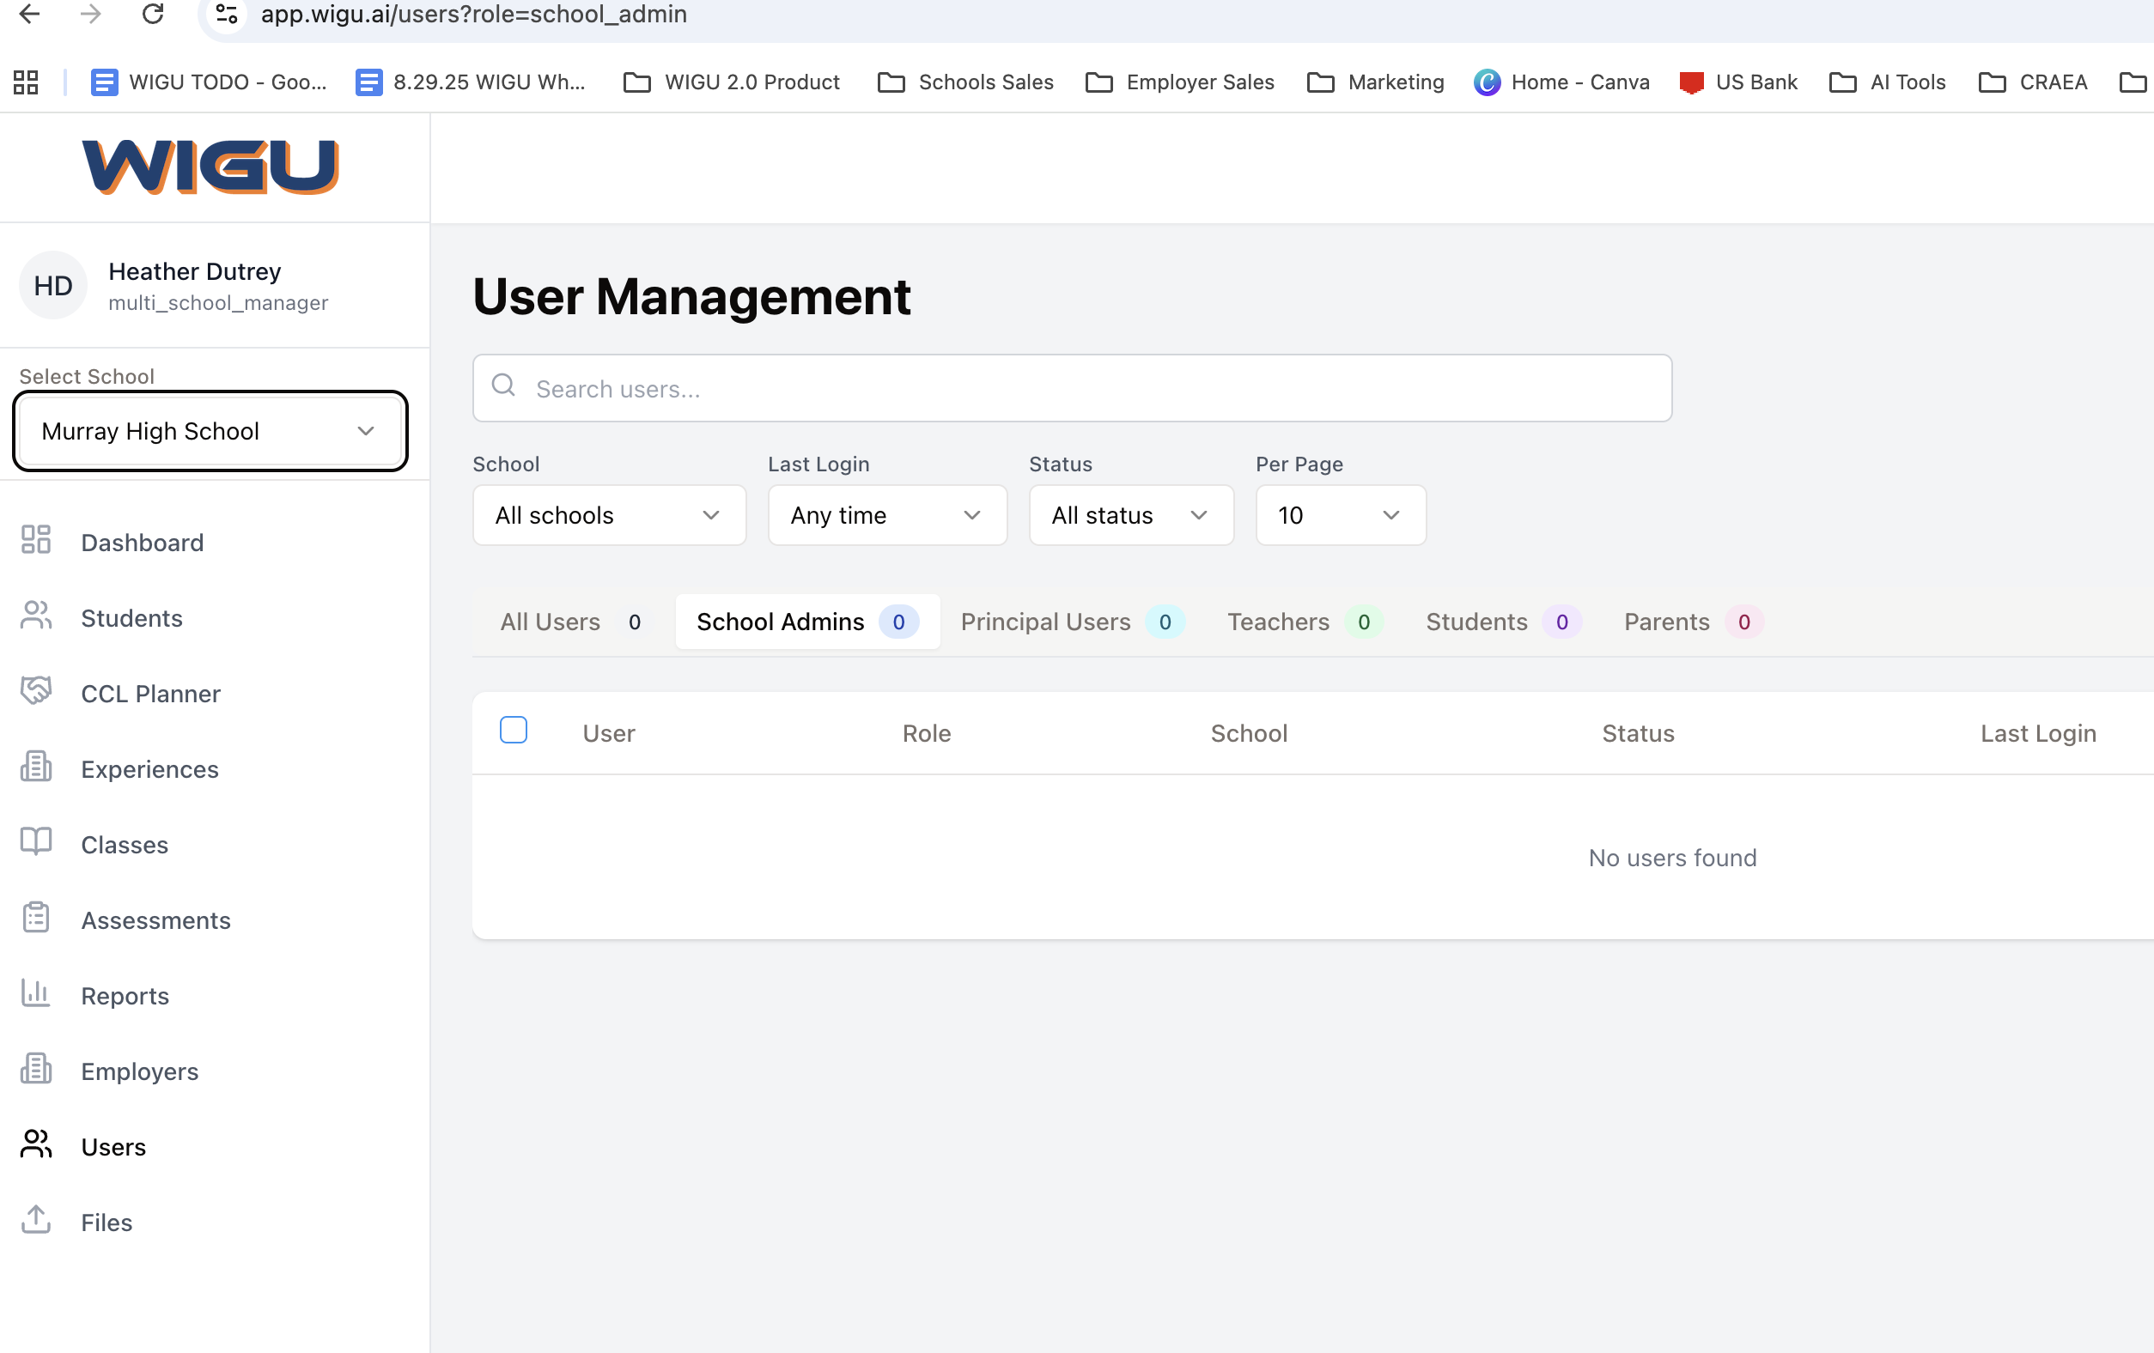The width and height of the screenshot is (2154, 1353).
Task: Click the browser apps grid icon
Action: click(x=26, y=82)
